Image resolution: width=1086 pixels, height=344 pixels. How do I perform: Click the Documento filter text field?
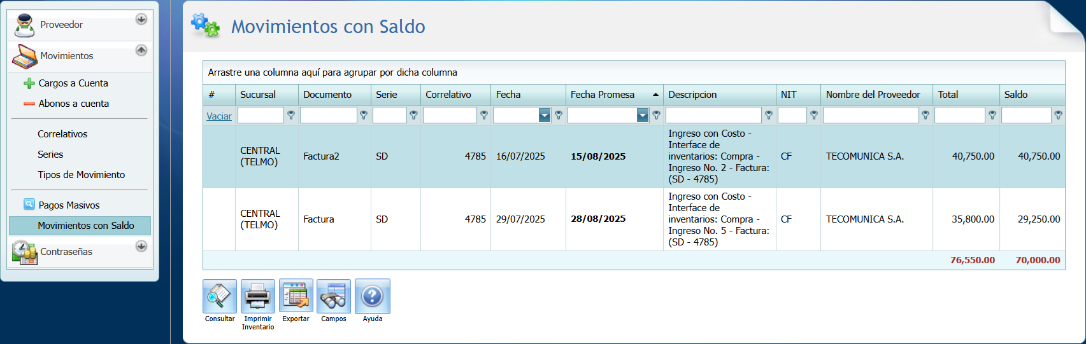[329, 115]
